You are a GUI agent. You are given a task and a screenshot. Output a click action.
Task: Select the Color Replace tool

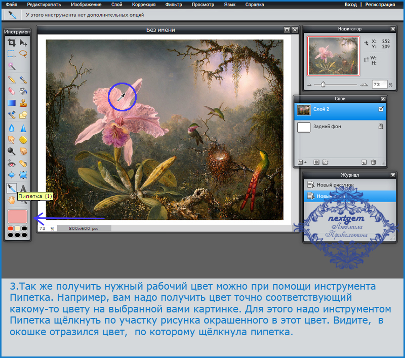[x=11, y=114]
